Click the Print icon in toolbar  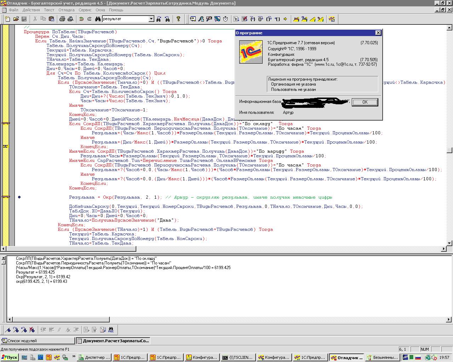(62, 19)
